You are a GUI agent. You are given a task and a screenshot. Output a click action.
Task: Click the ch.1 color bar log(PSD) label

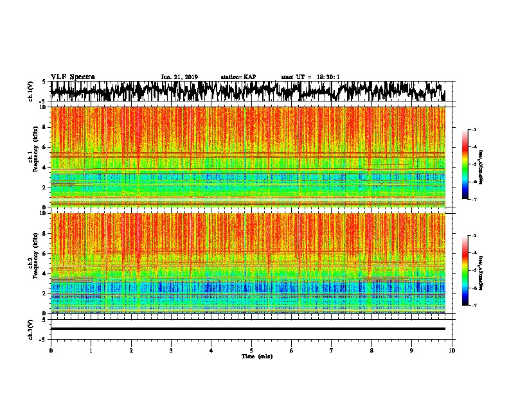pyautogui.click(x=481, y=167)
